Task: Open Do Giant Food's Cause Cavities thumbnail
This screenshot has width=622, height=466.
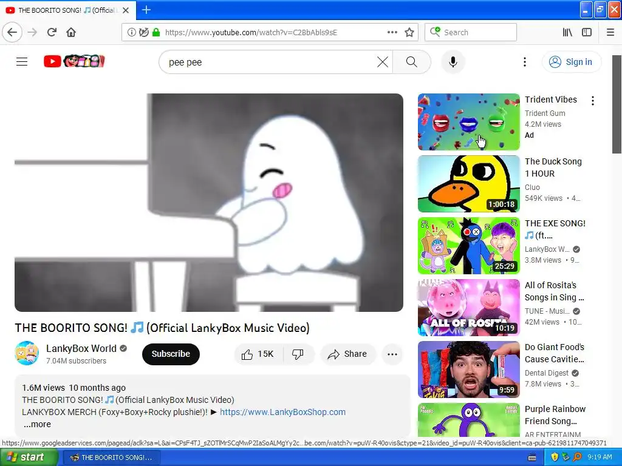Action: point(469,370)
